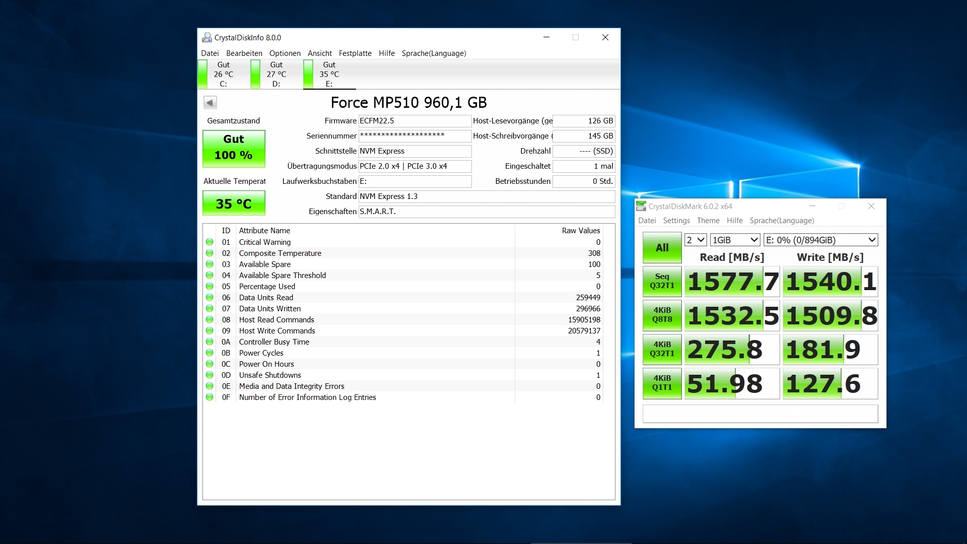Click the Standard NVM Express 1.3 field
Image resolution: width=967 pixels, height=544 pixels.
click(487, 196)
